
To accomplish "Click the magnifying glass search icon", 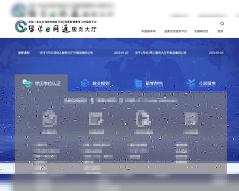I will pyautogui.click(x=222, y=23).
